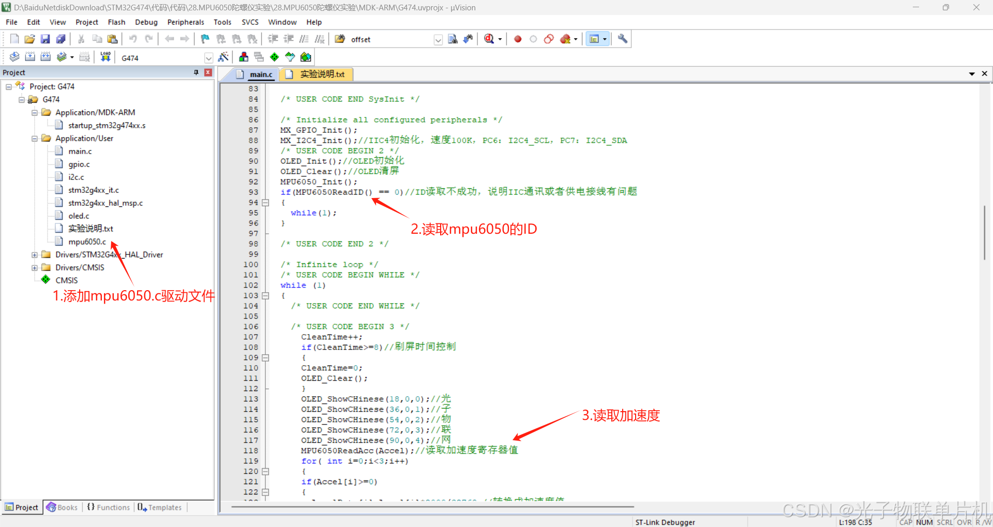
Task: Open the Debug menu
Action: (146, 22)
